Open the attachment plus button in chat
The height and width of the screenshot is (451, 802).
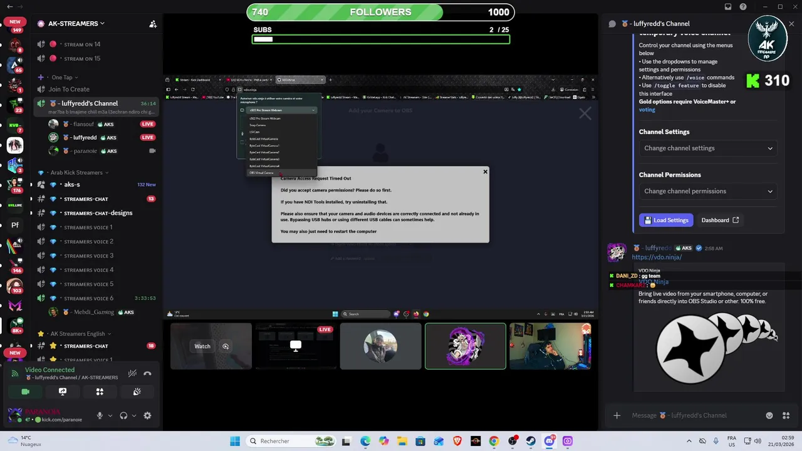click(617, 415)
